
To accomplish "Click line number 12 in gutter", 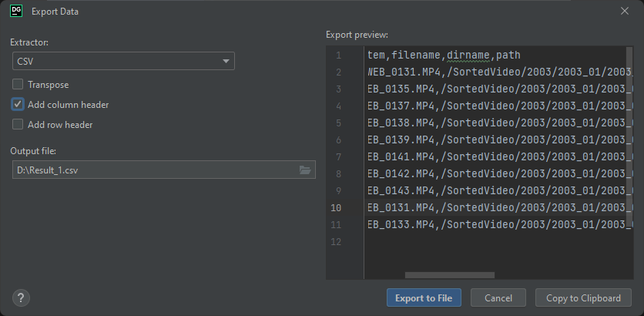I will (336, 241).
